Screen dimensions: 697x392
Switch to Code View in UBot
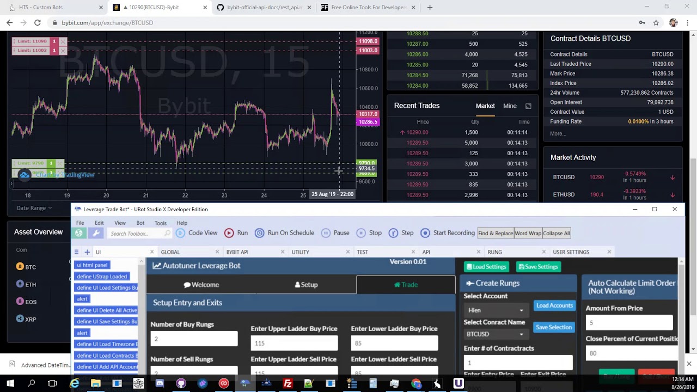coord(197,232)
